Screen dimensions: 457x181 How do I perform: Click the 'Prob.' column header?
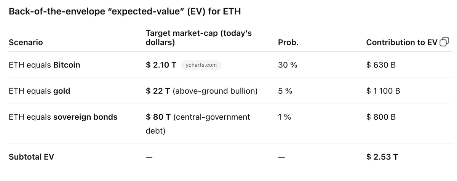(288, 42)
